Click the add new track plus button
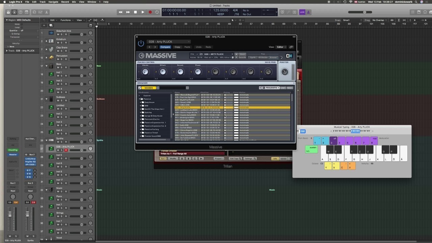Image resolution: width=432 pixels, height=243 pixels. pos(44,25)
